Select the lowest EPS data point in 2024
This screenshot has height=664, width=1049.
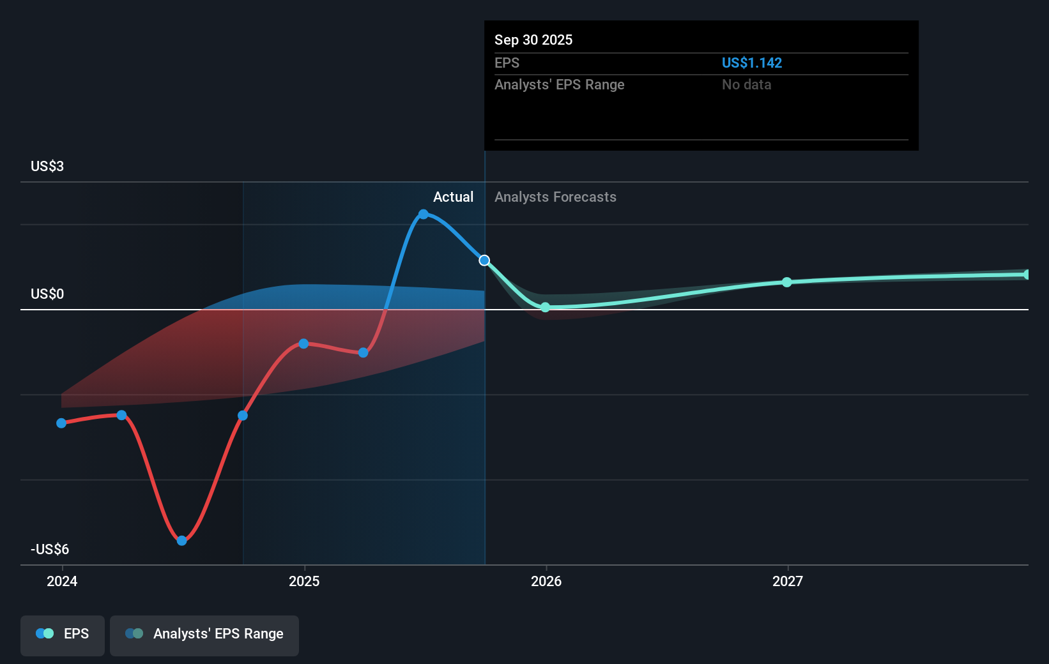tap(182, 541)
